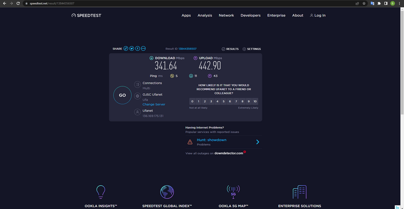
Task: Click the download latency icon
Action: pyautogui.click(x=191, y=76)
